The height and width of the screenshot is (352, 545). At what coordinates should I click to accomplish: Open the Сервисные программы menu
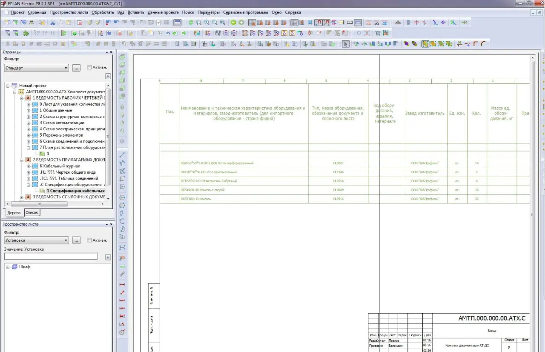point(246,12)
